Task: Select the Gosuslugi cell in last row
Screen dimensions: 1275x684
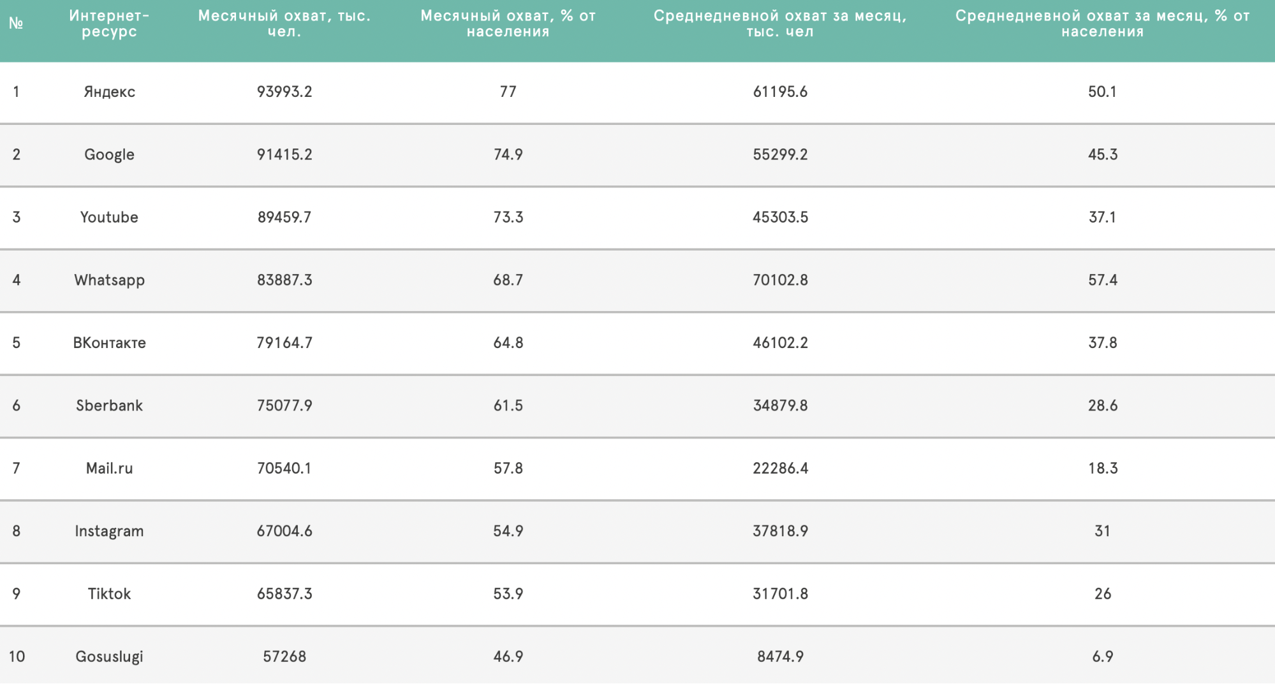Action: (109, 657)
